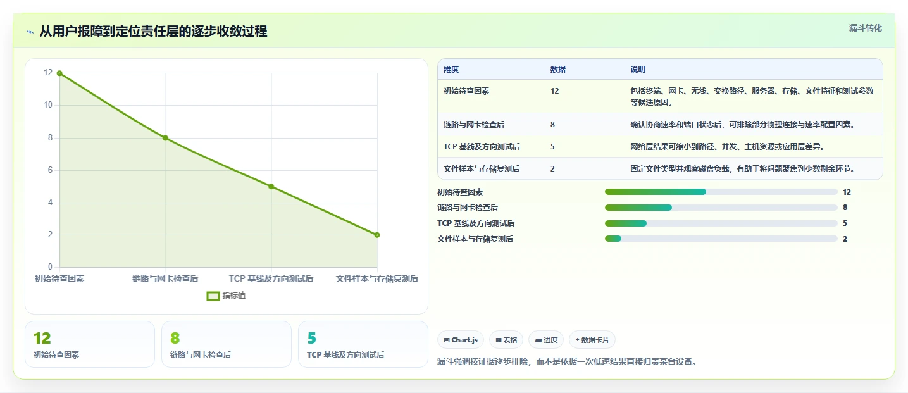
Task: Click the lightning icon beside the title
Action: [30, 32]
